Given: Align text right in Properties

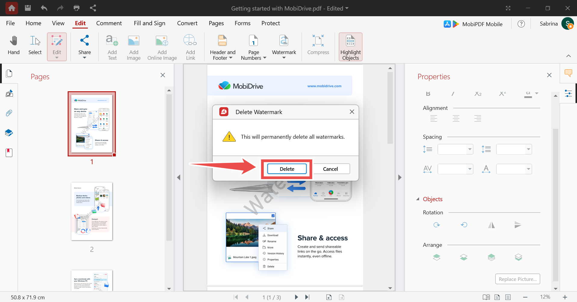Looking at the screenshot, I should (478, 118).
